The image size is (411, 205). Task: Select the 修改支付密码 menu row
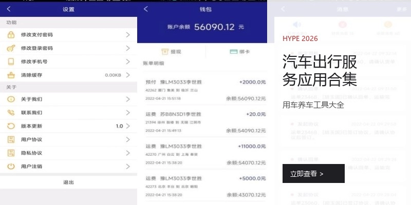coord(68,35)
